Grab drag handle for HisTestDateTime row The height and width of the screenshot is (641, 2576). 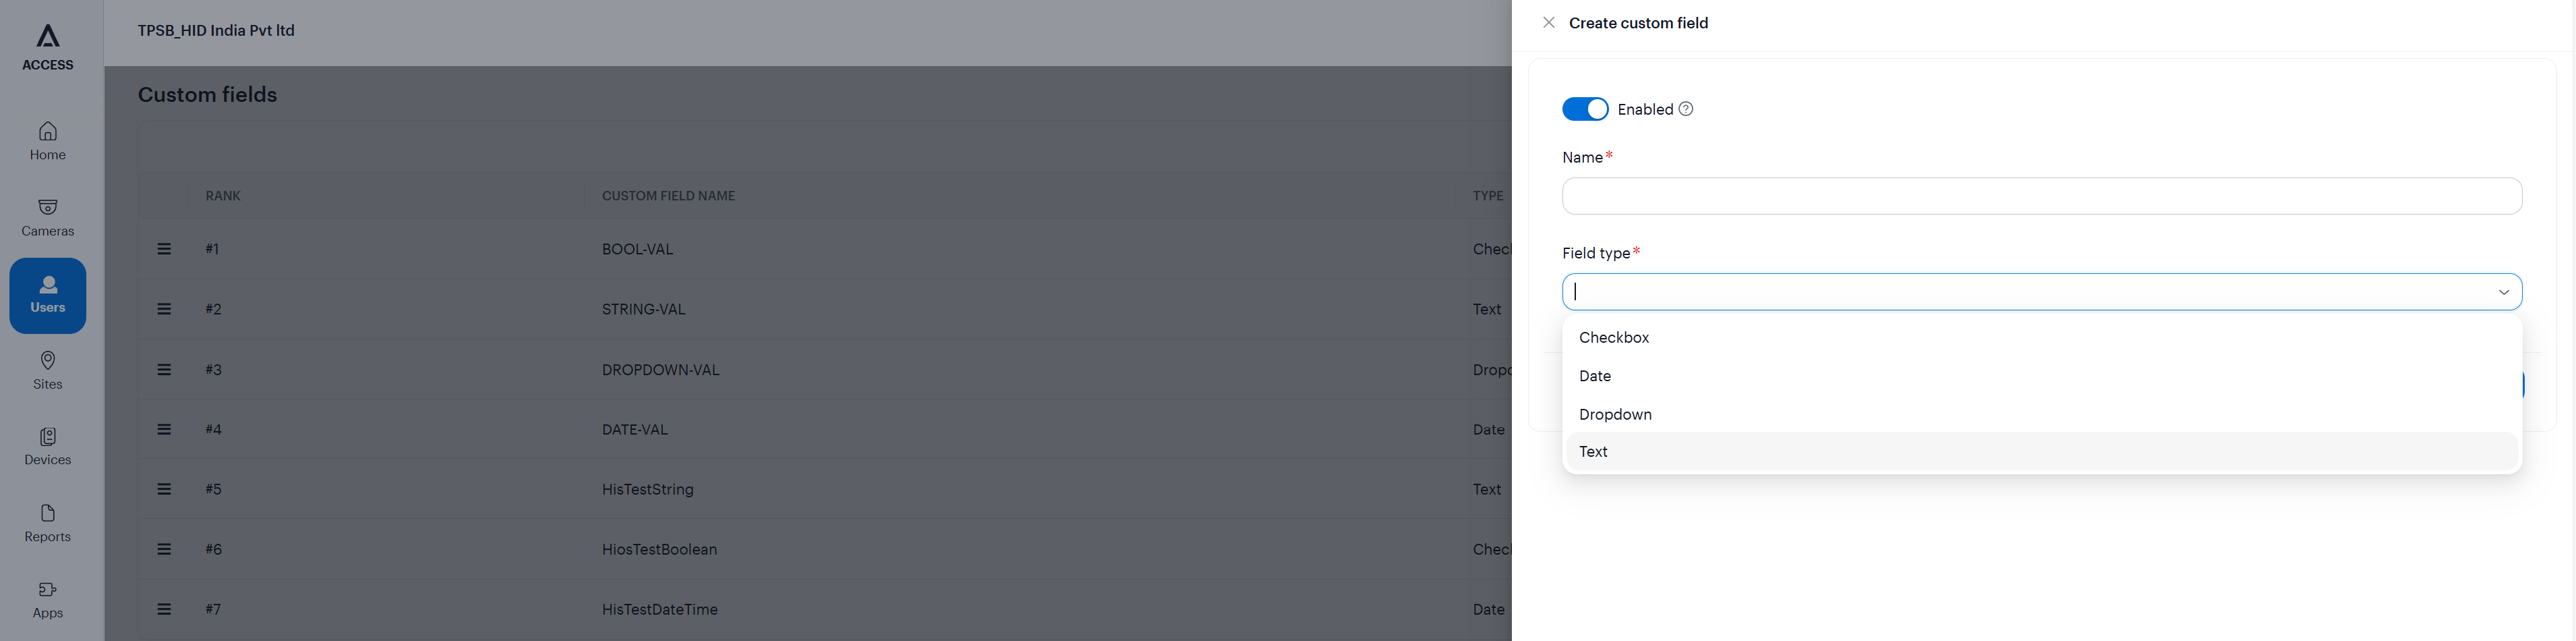coord(164,609)
